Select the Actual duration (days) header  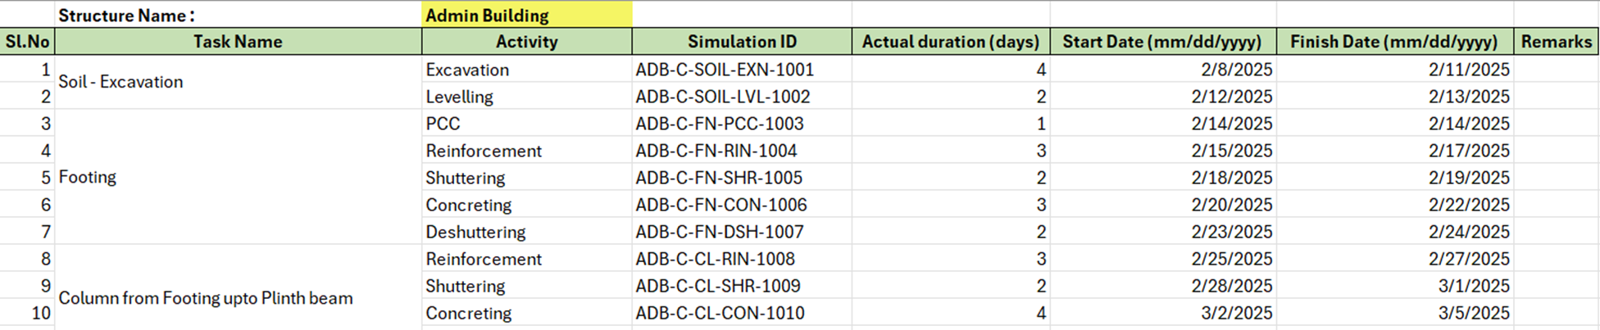coord(950,42)
